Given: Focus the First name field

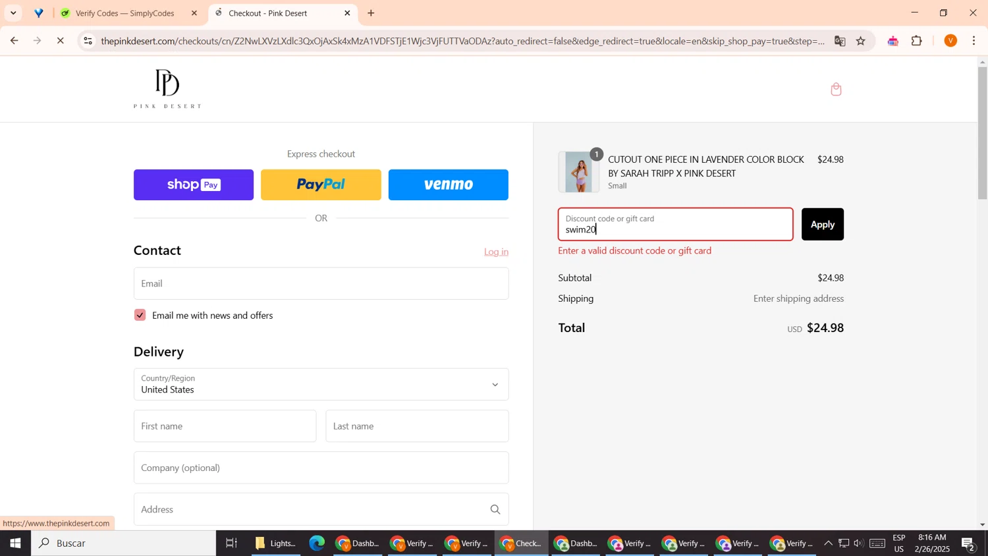Looking at the screenshot, I should (x=225, y=426).
